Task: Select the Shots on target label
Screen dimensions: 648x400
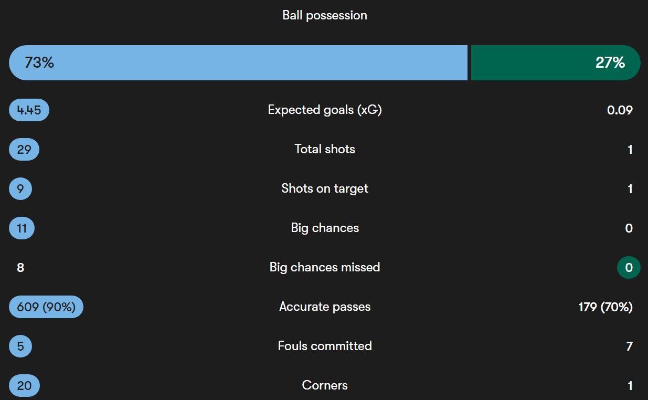Action: pos(325,188)
